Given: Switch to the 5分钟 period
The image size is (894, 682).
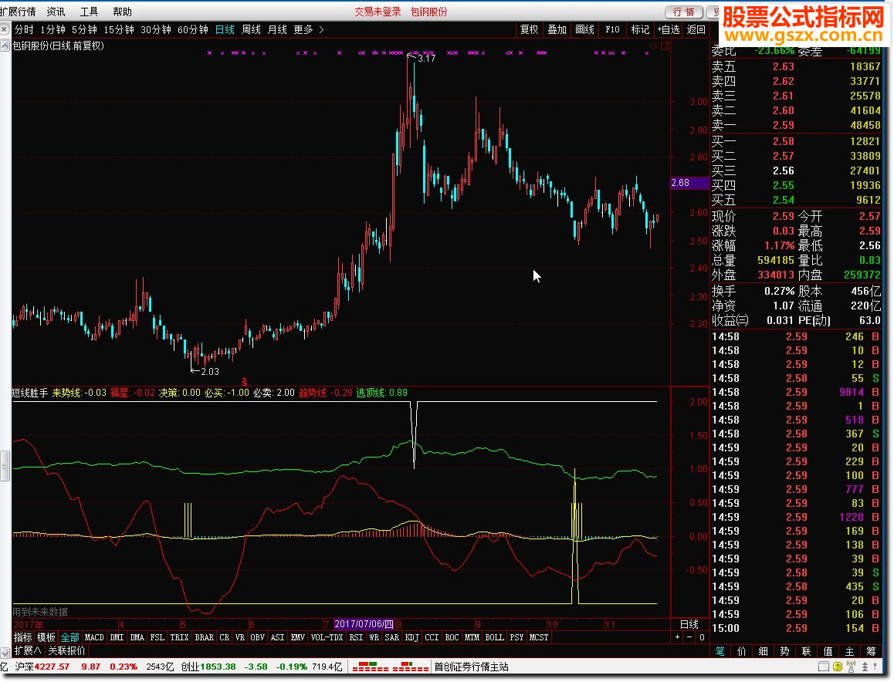Looking at the screenshot, I should [x=84, y=29].
